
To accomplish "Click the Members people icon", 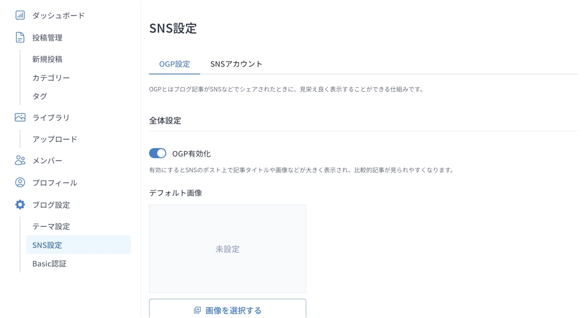I will pos(20,160).
